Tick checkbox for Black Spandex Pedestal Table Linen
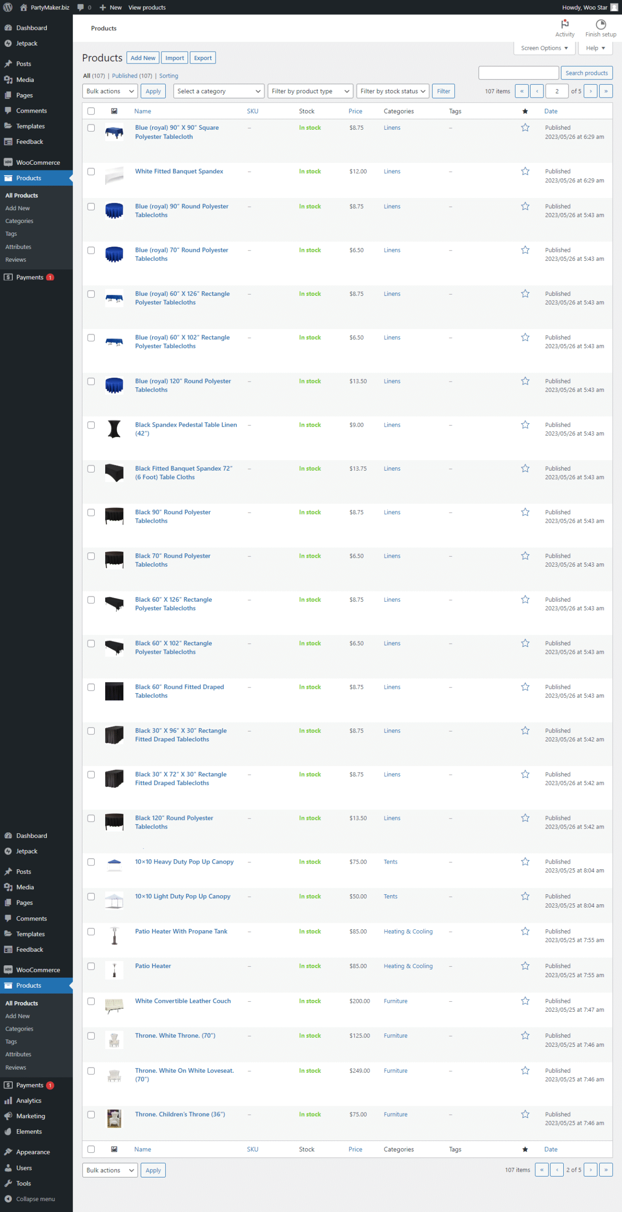 coord(91,425)
